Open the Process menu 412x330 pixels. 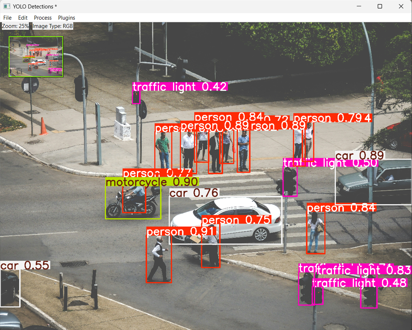click(42, 18)
